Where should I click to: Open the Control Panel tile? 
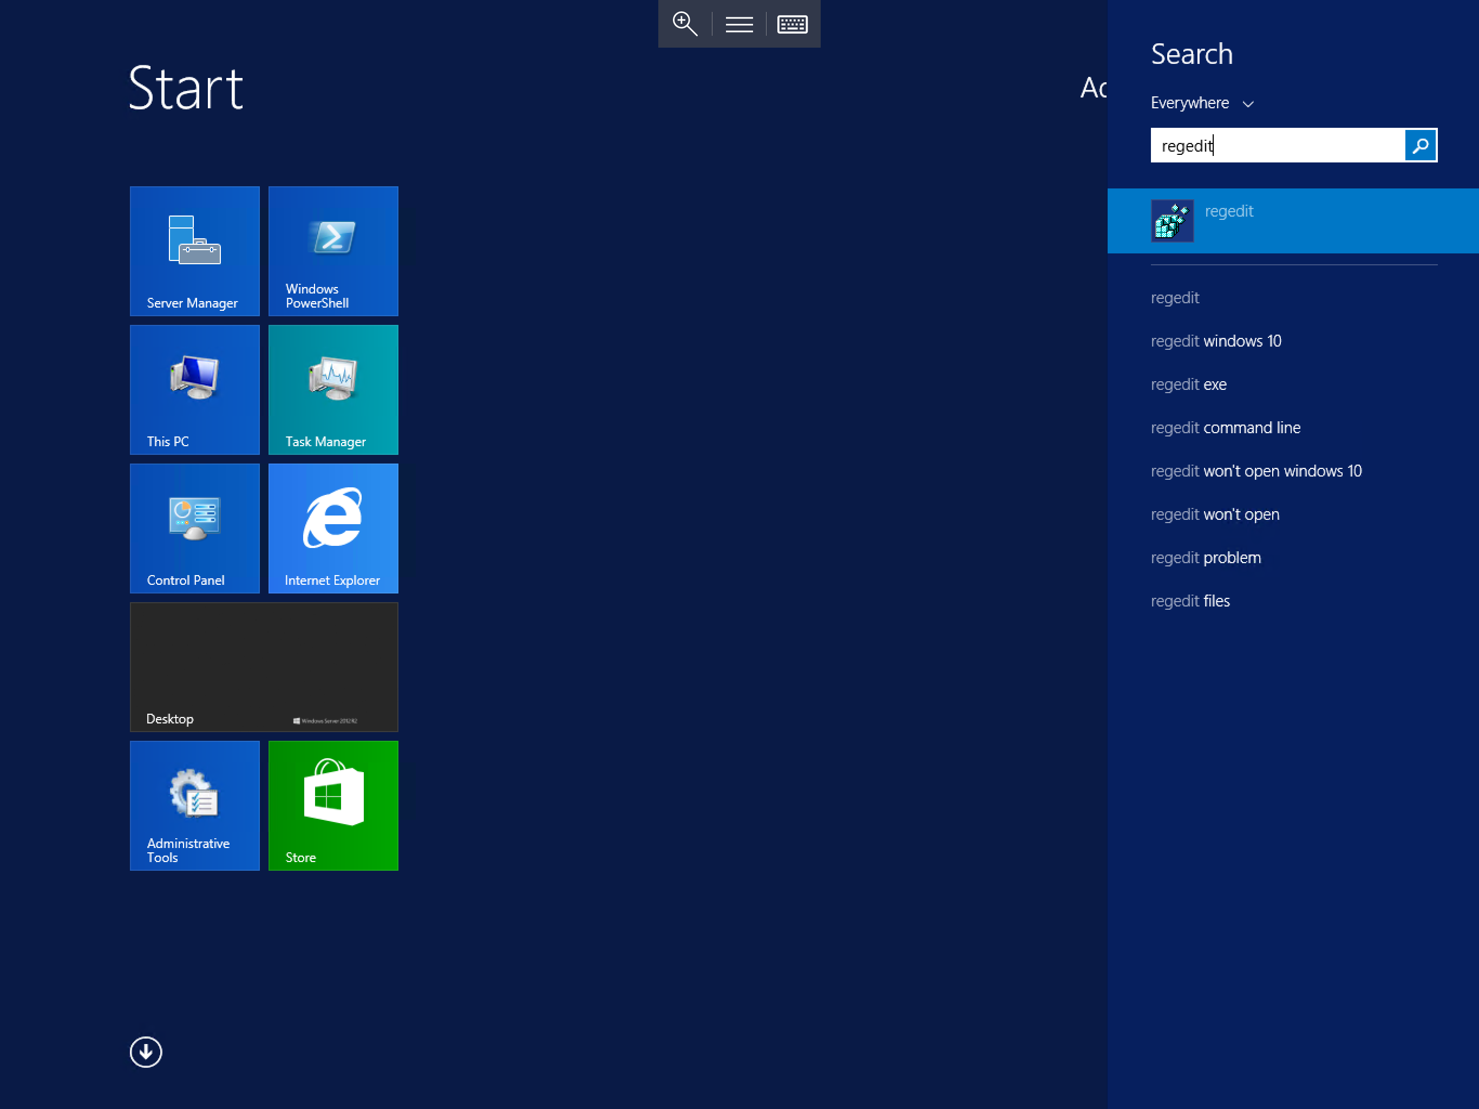tap(194, 529)
